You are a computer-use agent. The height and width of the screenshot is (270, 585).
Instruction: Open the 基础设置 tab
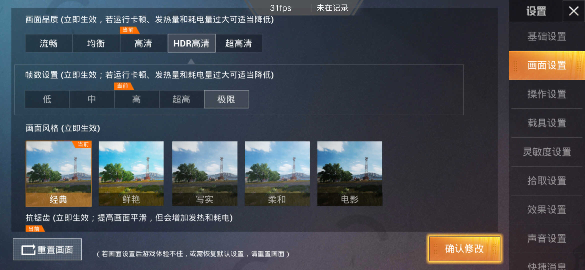point(547,36)
